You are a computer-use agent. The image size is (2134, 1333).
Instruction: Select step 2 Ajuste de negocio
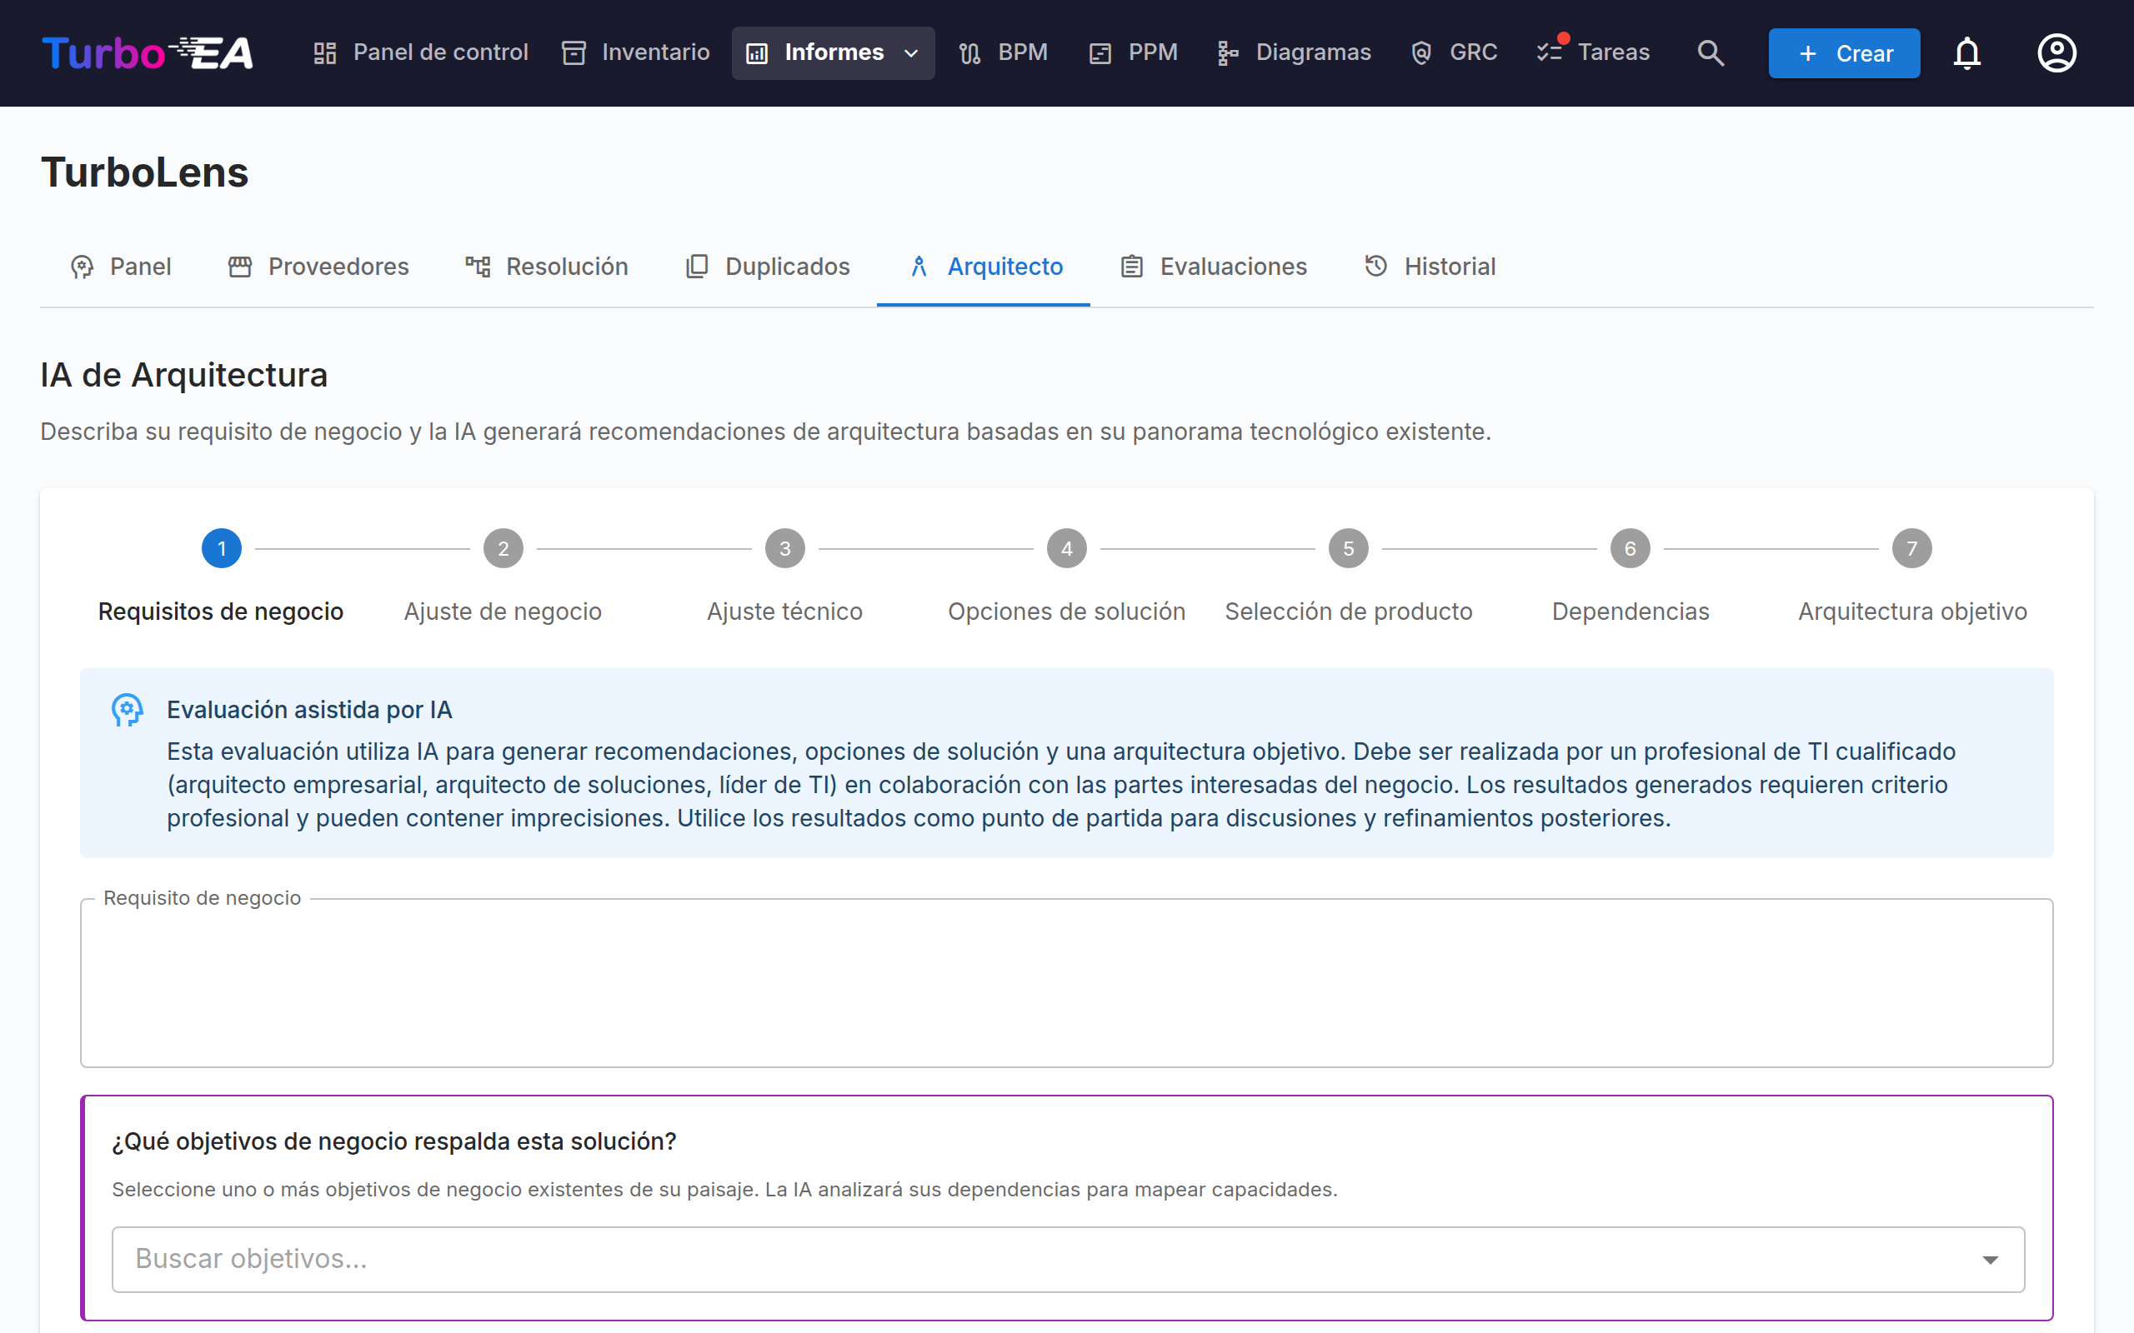pos(503,576)
